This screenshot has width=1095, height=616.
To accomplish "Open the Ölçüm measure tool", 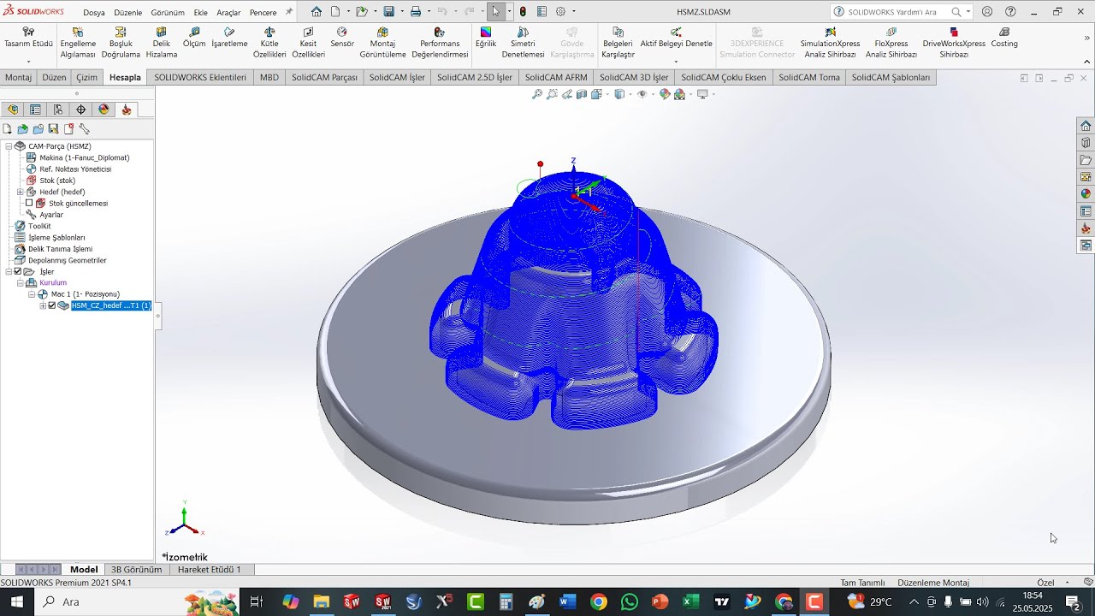I will pyautogui.click(x=194, y=38).
